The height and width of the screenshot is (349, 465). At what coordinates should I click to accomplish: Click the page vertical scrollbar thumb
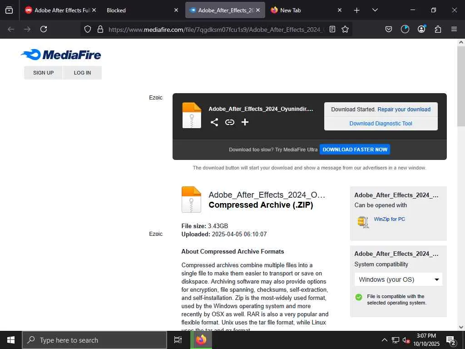tap(461, 86)
